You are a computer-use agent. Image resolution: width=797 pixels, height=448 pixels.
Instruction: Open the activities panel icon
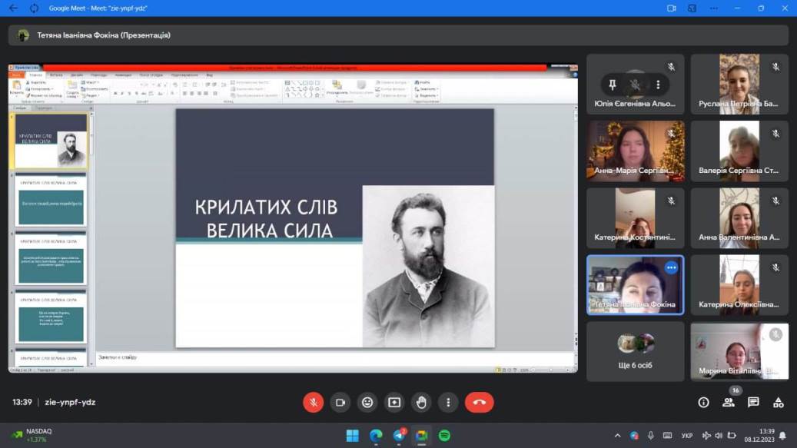pos(778,402)
